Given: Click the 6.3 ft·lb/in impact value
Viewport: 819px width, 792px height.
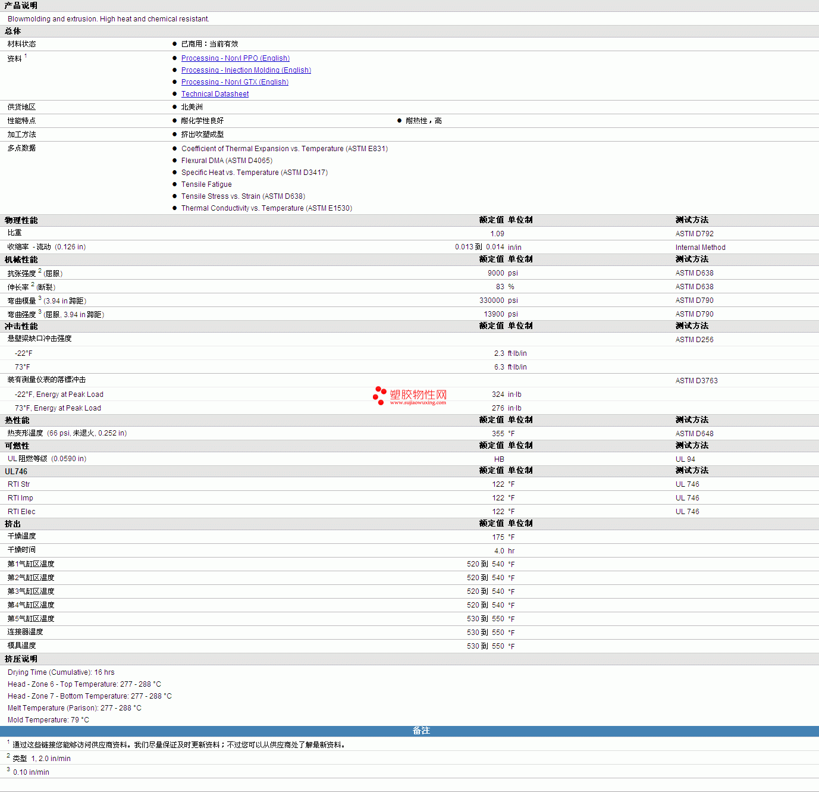Looking at the screenshot, I should 510,367.
